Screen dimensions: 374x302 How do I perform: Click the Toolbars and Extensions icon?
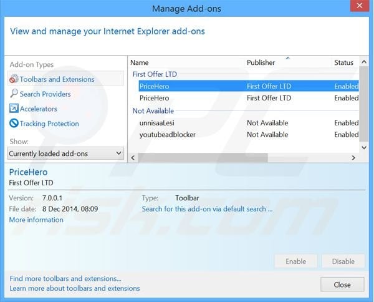coord(14,79)
